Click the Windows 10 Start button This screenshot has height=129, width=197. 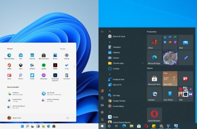[x=102, y=126]
